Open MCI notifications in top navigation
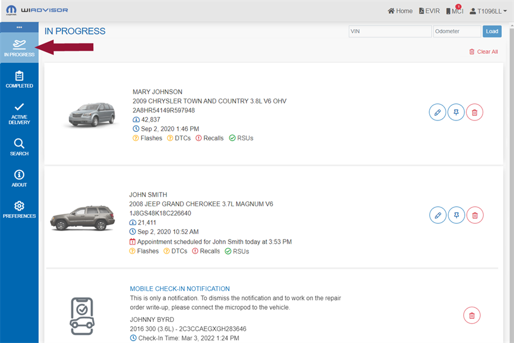 (x=455, y=10)
